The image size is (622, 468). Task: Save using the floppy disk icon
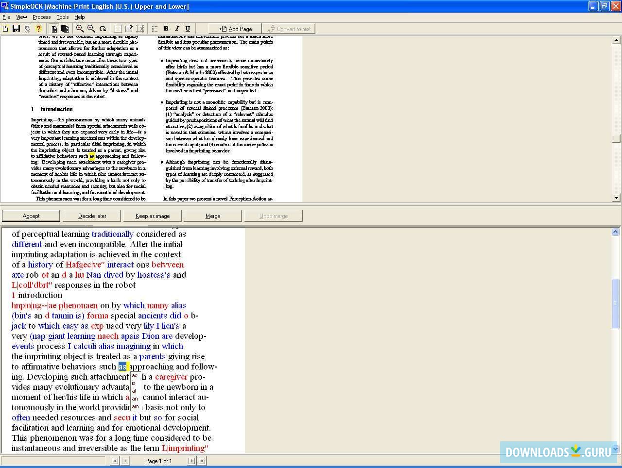[x=16, y=29]
